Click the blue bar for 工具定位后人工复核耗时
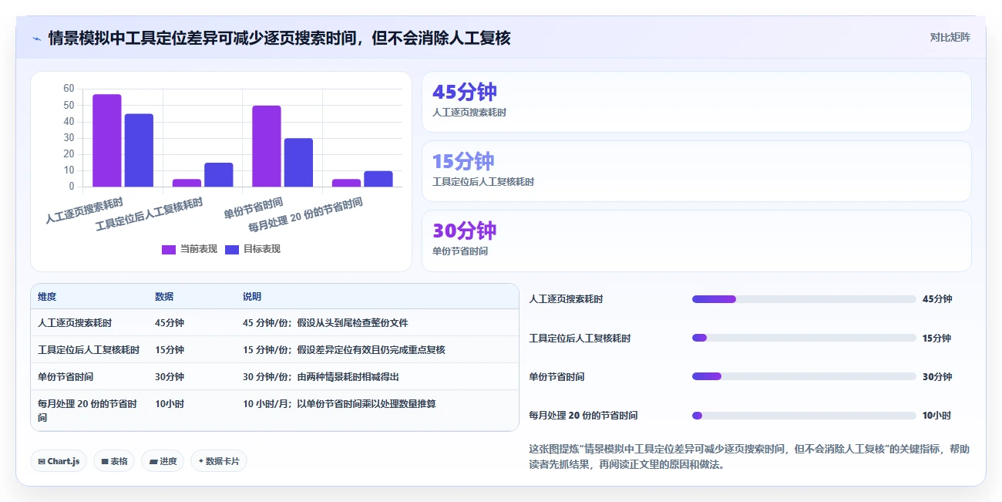 [x=219, y=174]
